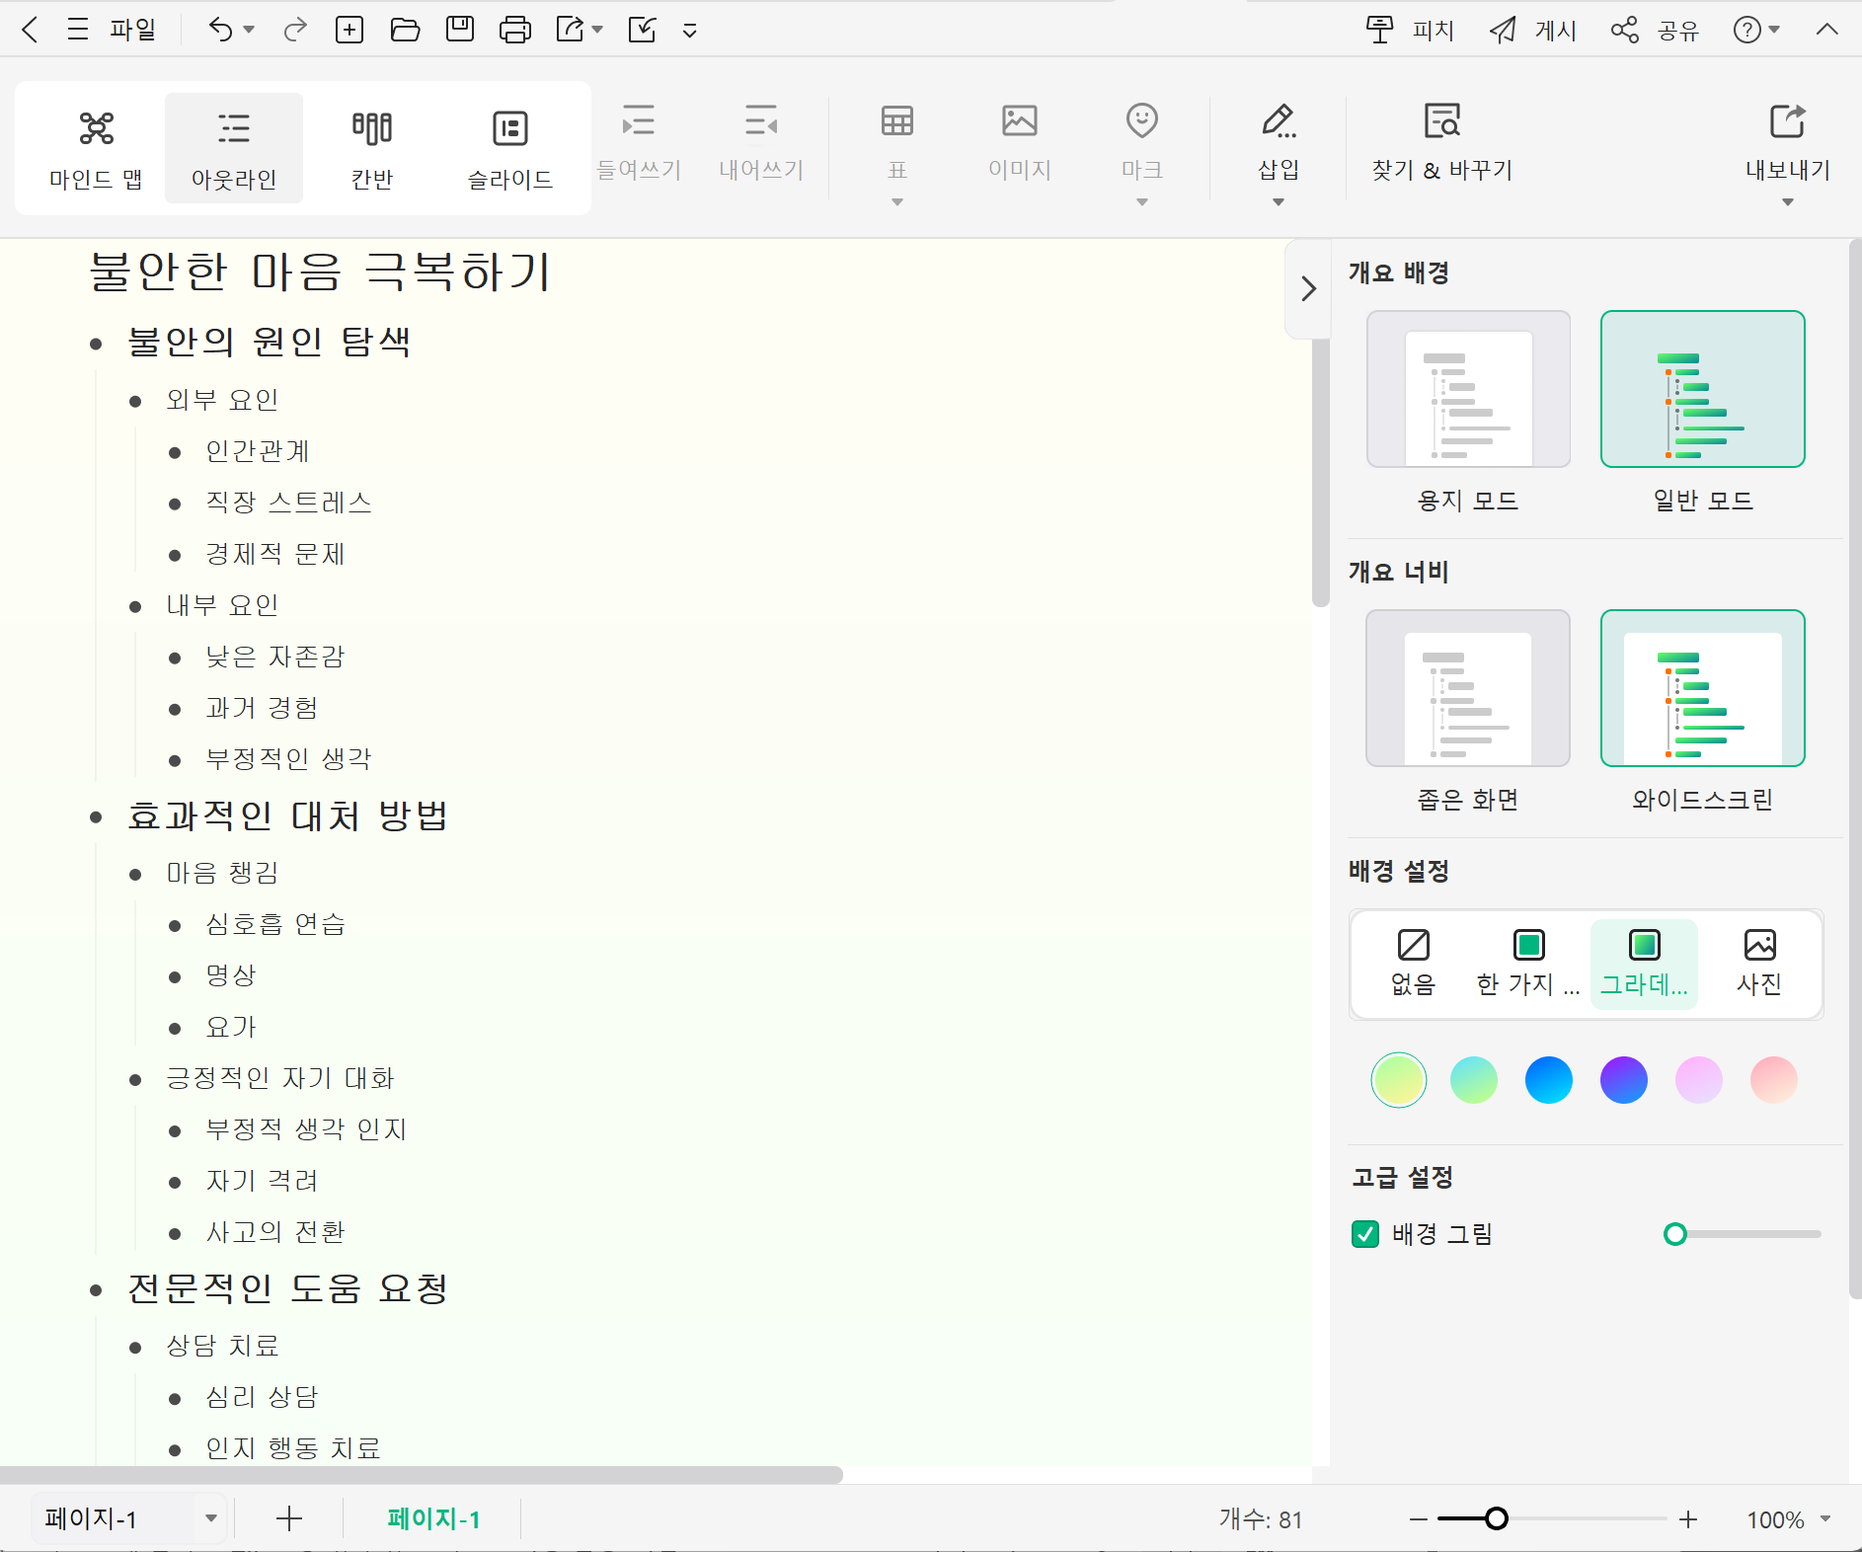
Task: Open a file with the folder icon
Action: pos(405,30)
